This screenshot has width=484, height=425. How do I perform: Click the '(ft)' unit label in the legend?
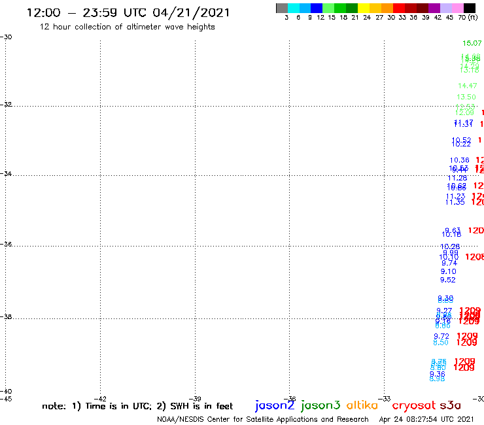473,17
